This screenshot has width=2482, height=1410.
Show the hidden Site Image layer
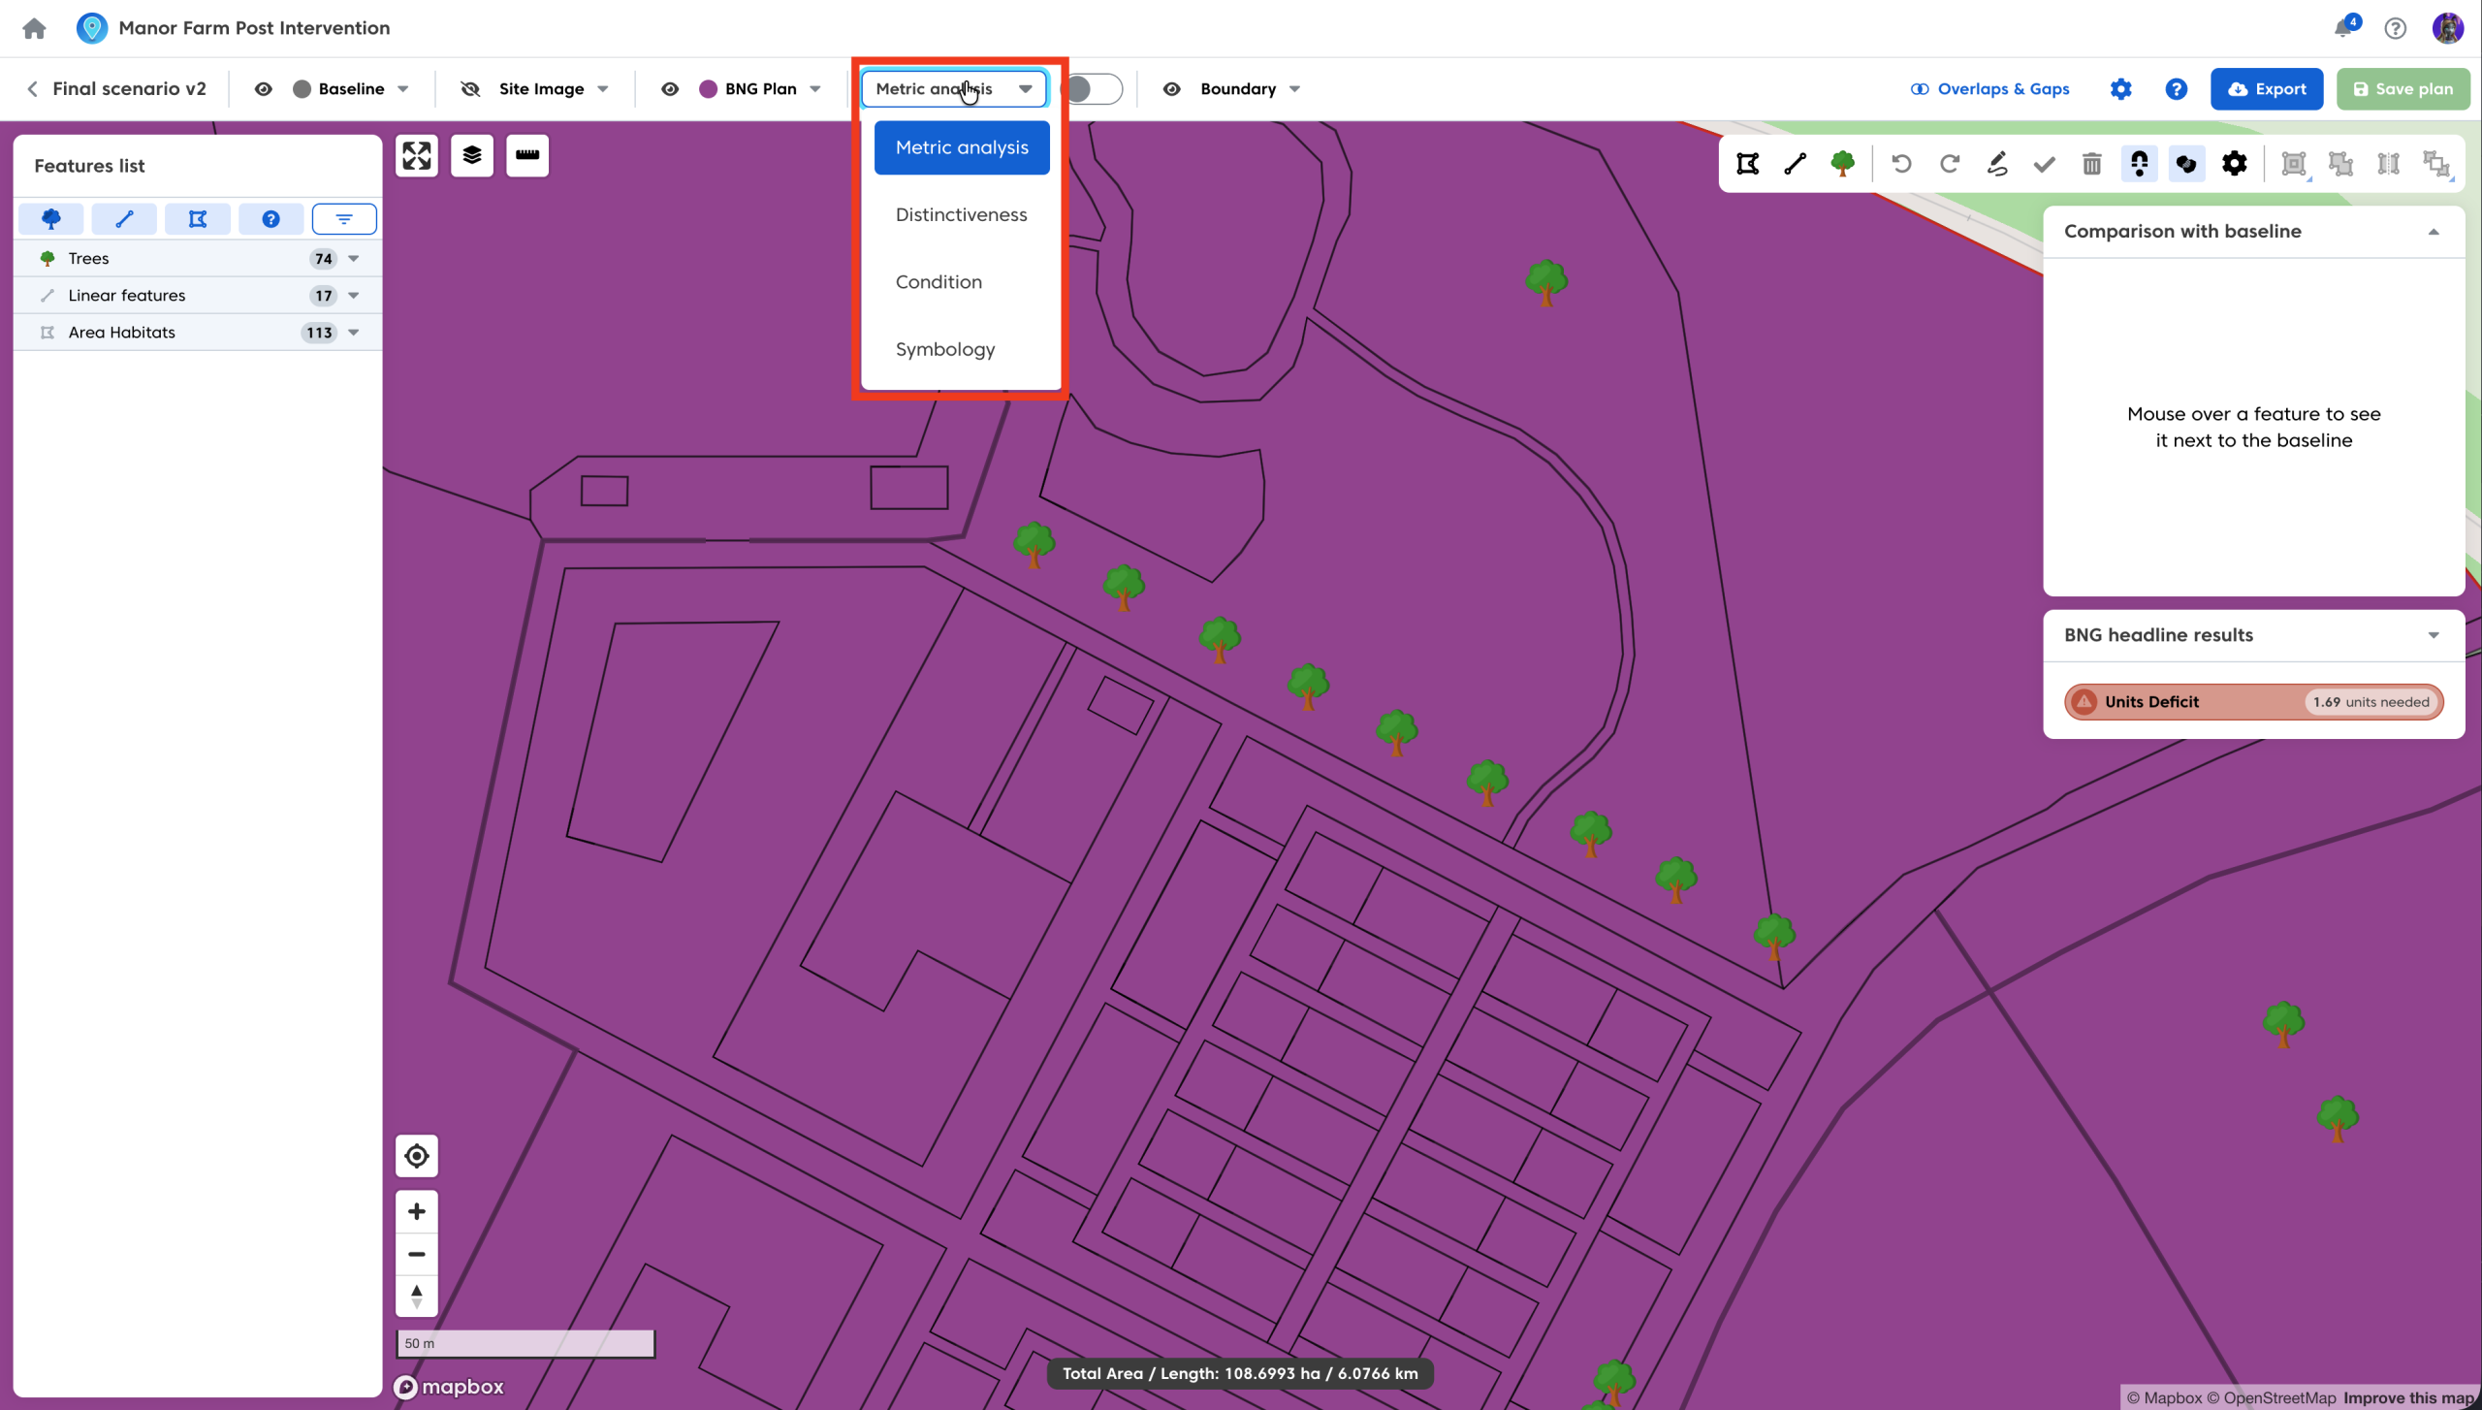tap(470, 89)
